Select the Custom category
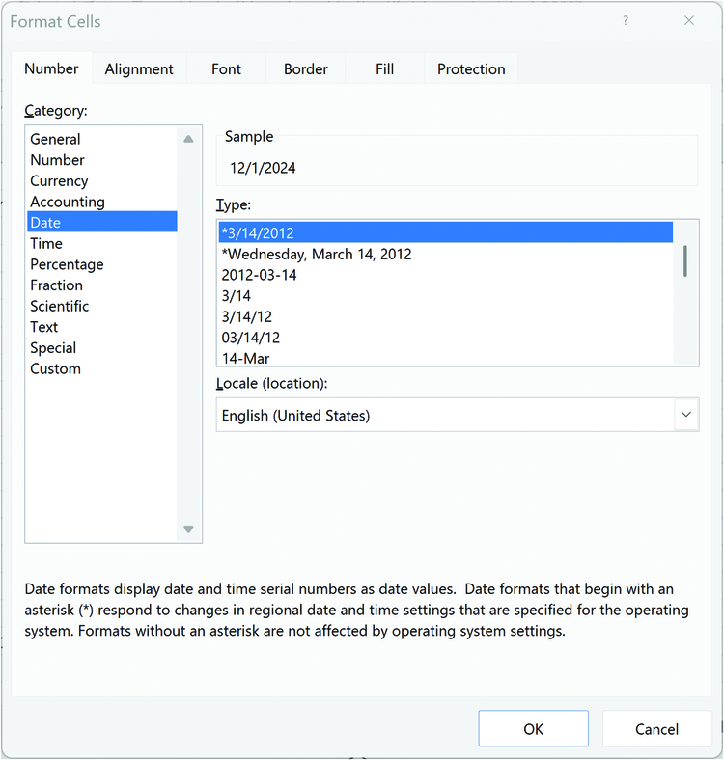The width and height of the screenshot is (724, 760). point(102,368)
